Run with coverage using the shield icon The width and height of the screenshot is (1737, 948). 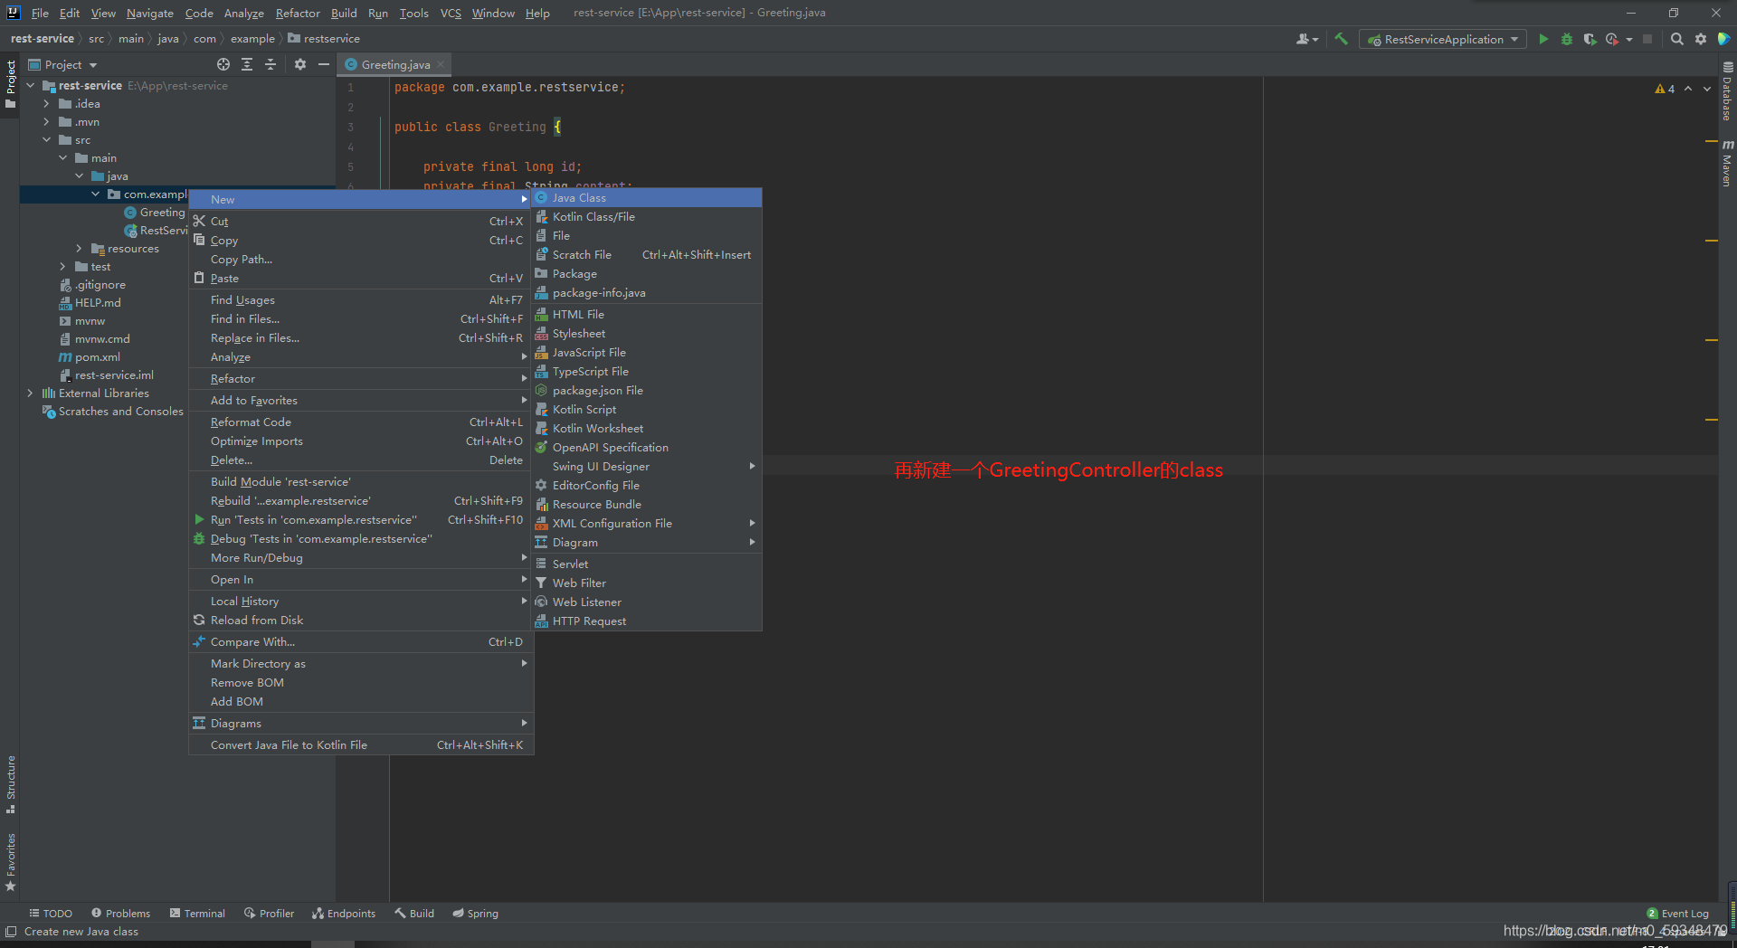1590,39
